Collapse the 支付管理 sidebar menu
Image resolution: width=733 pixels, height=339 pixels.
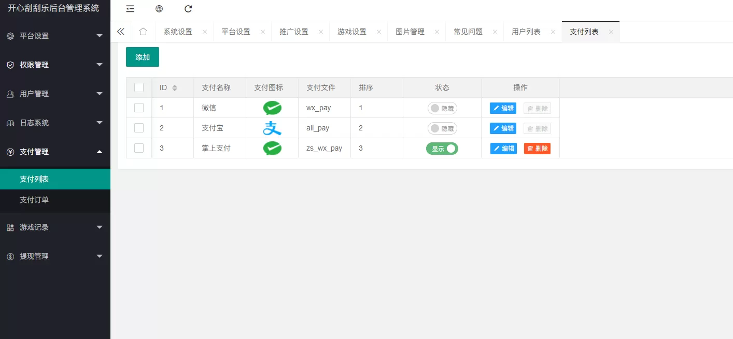(x=55, y=152)
